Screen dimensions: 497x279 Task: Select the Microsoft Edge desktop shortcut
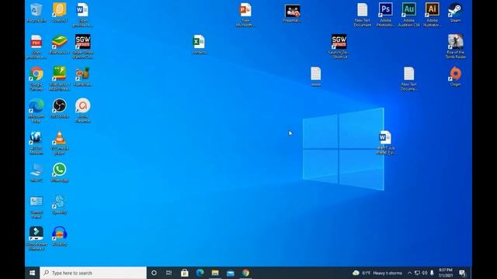pyautogui.click(x=36, y=111)
